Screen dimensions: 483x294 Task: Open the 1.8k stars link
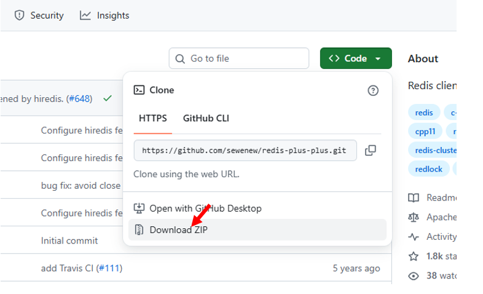(x=441, y=256)
